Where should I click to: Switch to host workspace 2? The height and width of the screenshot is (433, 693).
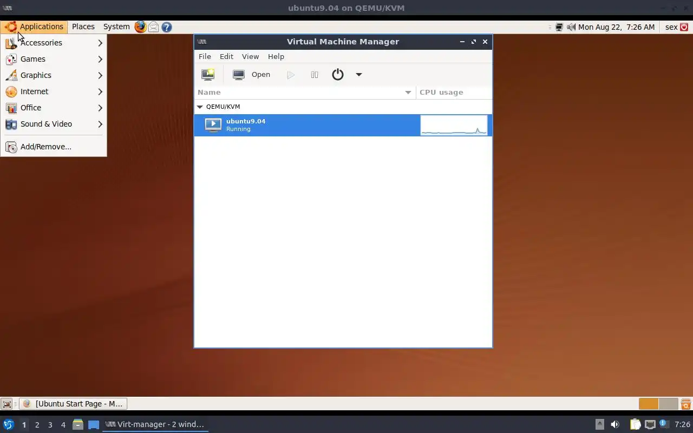37,425
